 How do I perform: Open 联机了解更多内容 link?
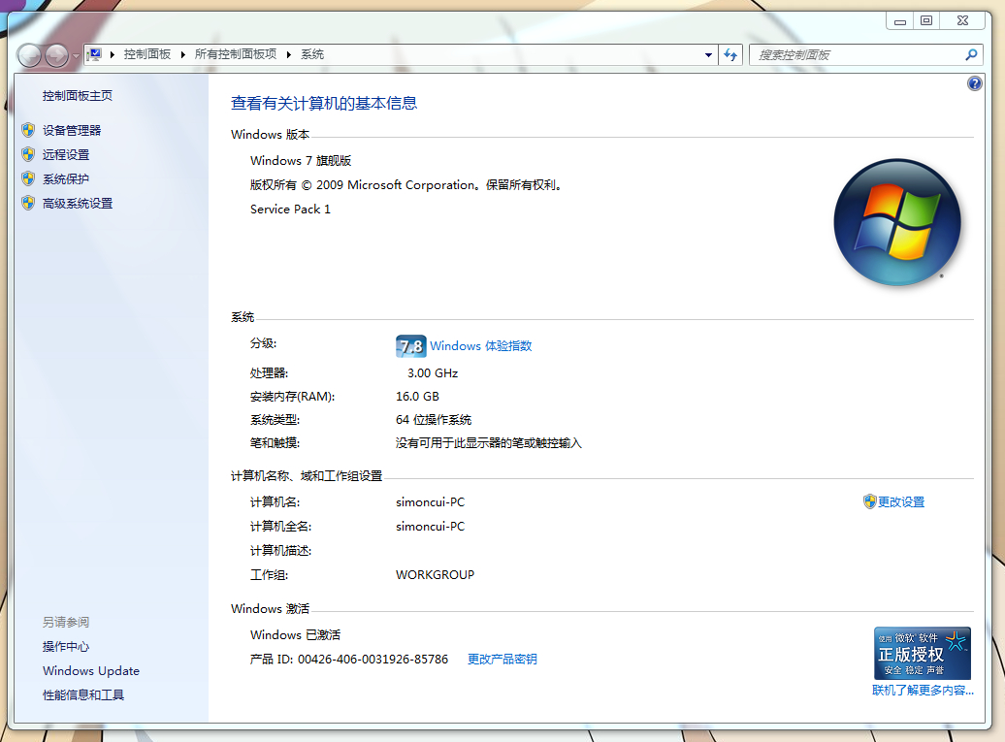coord(923,691)
